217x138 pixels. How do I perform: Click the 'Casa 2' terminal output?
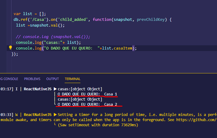point(111,104)
